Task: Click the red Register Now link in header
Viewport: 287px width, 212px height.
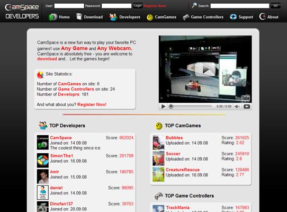Action: [155, 6]
